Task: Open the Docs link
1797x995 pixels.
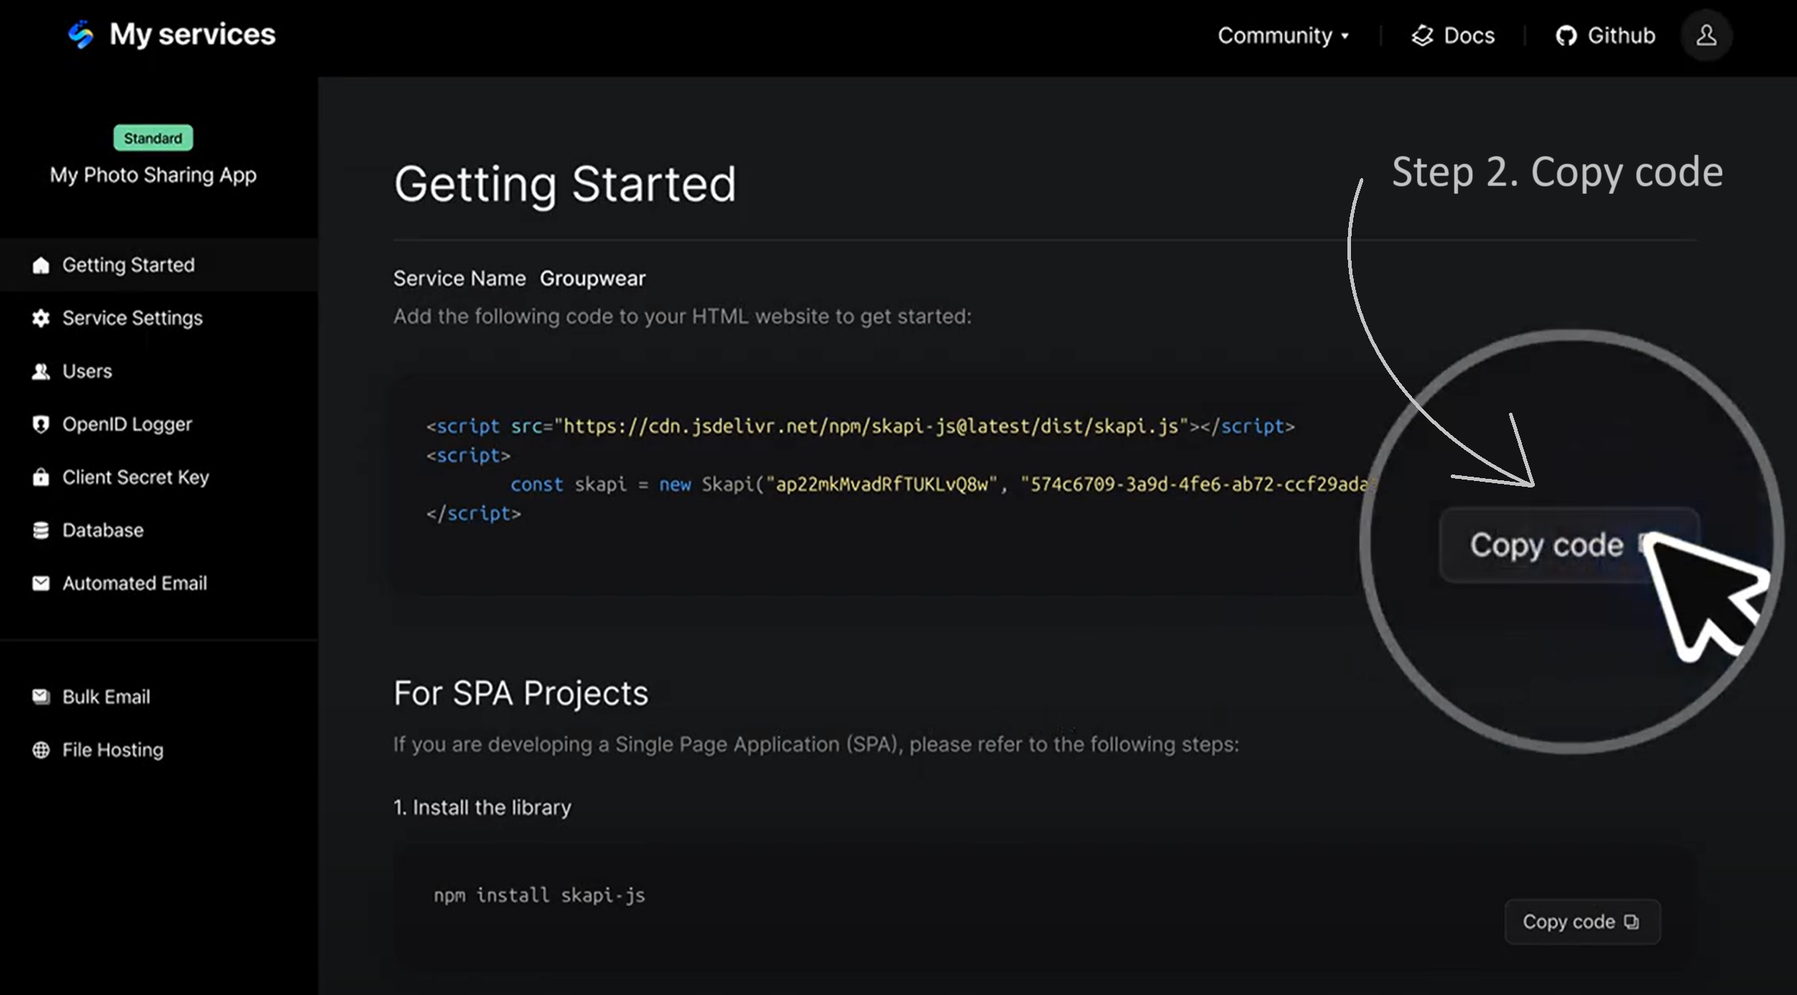Action: pos(1453,35)
